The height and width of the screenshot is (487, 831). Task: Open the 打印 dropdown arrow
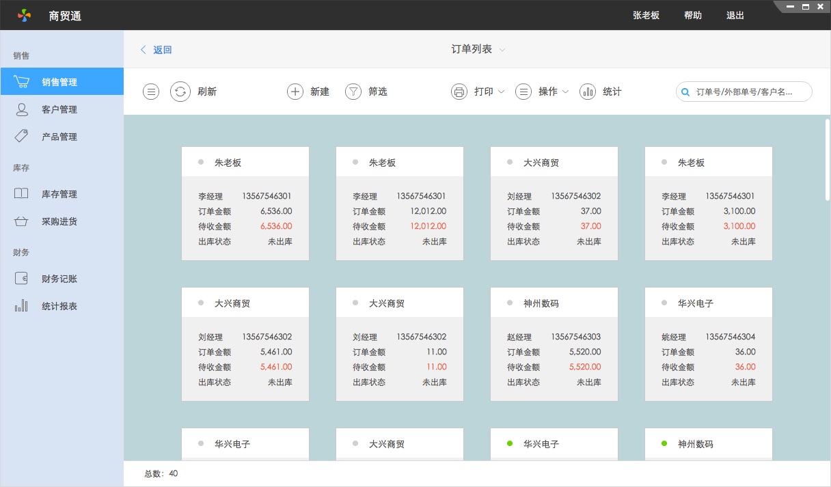[502, 91]
